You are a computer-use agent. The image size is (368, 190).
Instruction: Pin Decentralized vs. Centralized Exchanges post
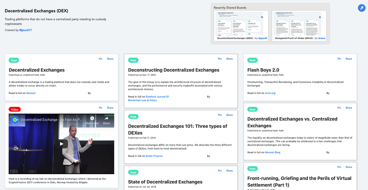[339, 108]
